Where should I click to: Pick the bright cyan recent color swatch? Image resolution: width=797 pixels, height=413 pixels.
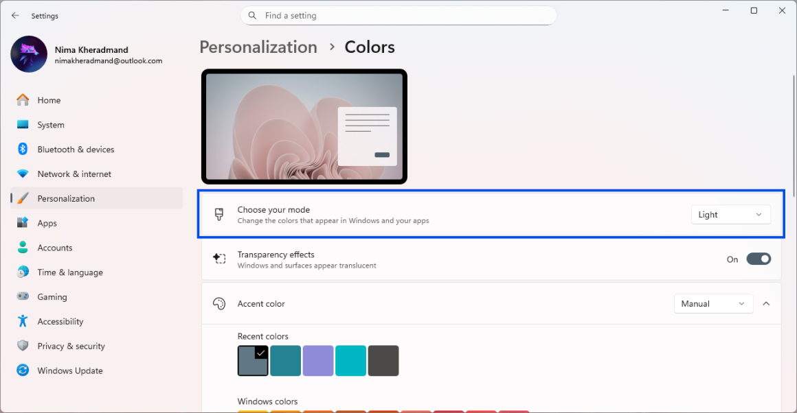pyautogui.click(x=350, y=361)
